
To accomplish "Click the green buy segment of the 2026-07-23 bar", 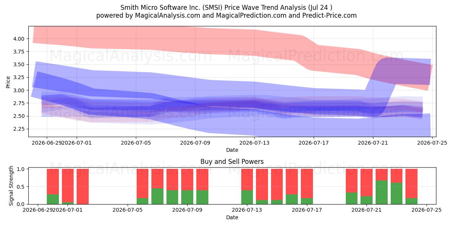I will point(396,194).
